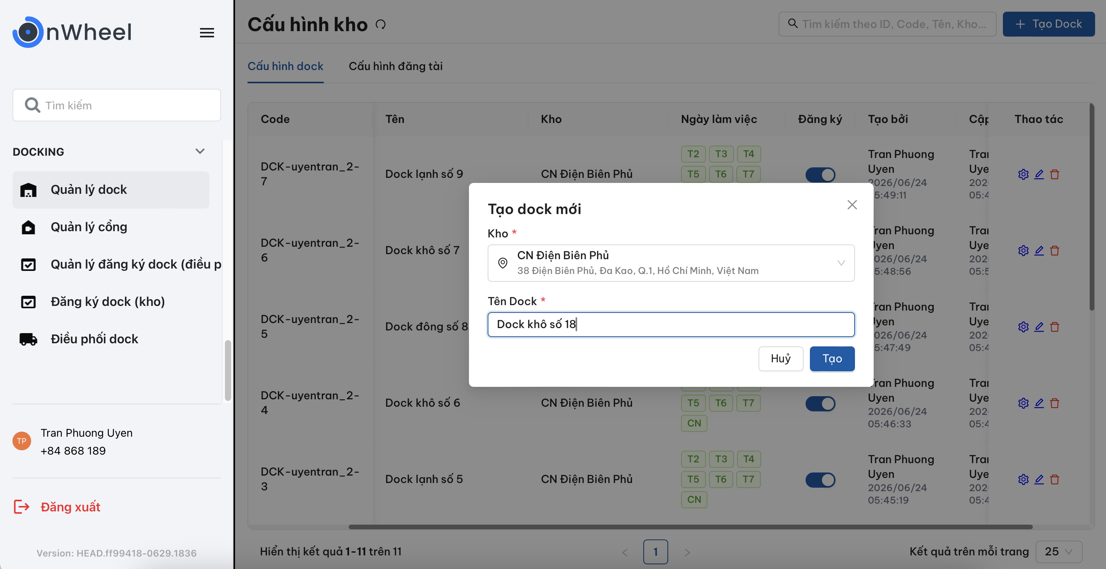Edit the Dock khô số 6 row
This screenshot has height=569, width=1106.
[x=1039, y=403]
